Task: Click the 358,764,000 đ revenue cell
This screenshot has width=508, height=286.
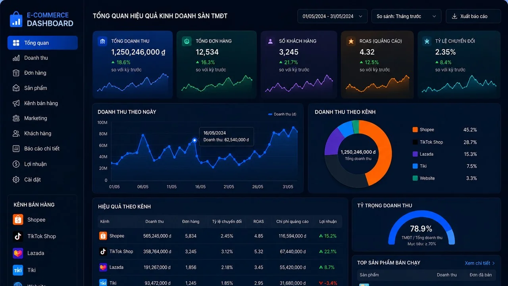Action: (157, 251)
